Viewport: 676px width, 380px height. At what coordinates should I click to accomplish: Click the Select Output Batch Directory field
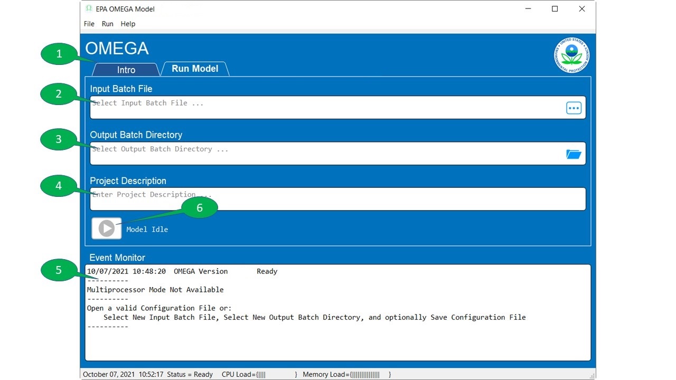click(338, 153)
